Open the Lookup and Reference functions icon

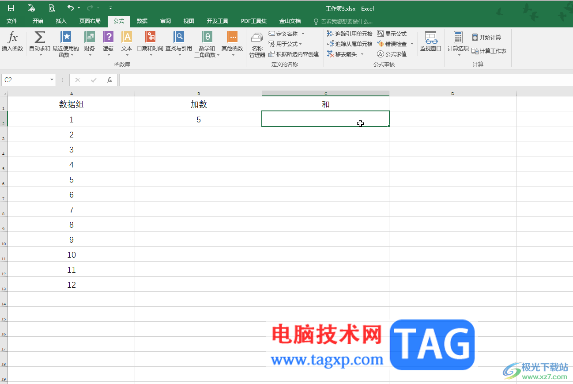pos(179,38)
